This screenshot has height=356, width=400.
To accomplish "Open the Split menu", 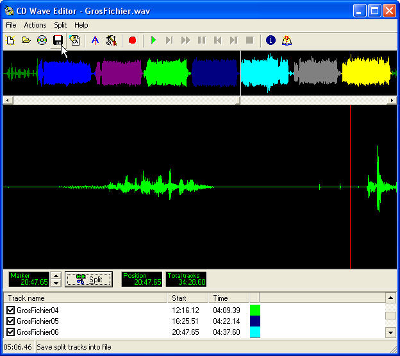I will [x=60, y=25].
